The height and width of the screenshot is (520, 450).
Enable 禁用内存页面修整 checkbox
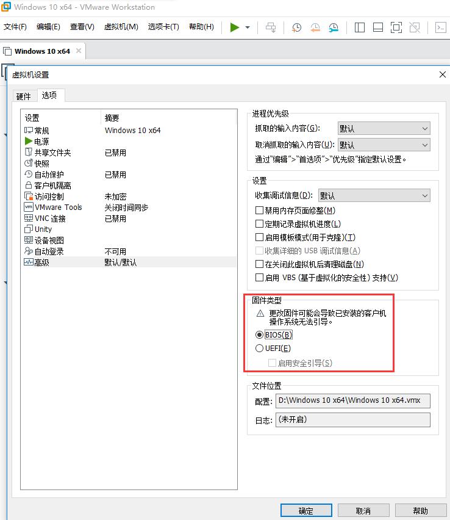click(260, 210)
